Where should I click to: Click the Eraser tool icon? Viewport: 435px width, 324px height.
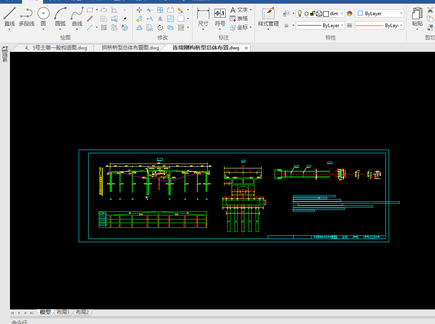point(181,10)
